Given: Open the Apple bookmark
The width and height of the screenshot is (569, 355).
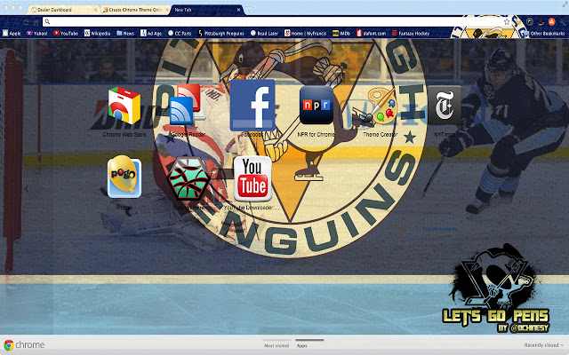Looking at the screenshot, I should pos(12,34).
